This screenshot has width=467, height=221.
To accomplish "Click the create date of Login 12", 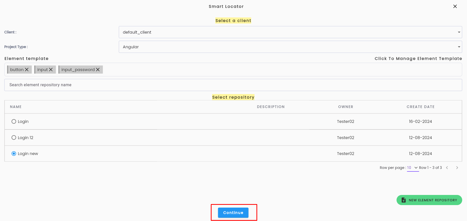I will (x=420, y=138).
